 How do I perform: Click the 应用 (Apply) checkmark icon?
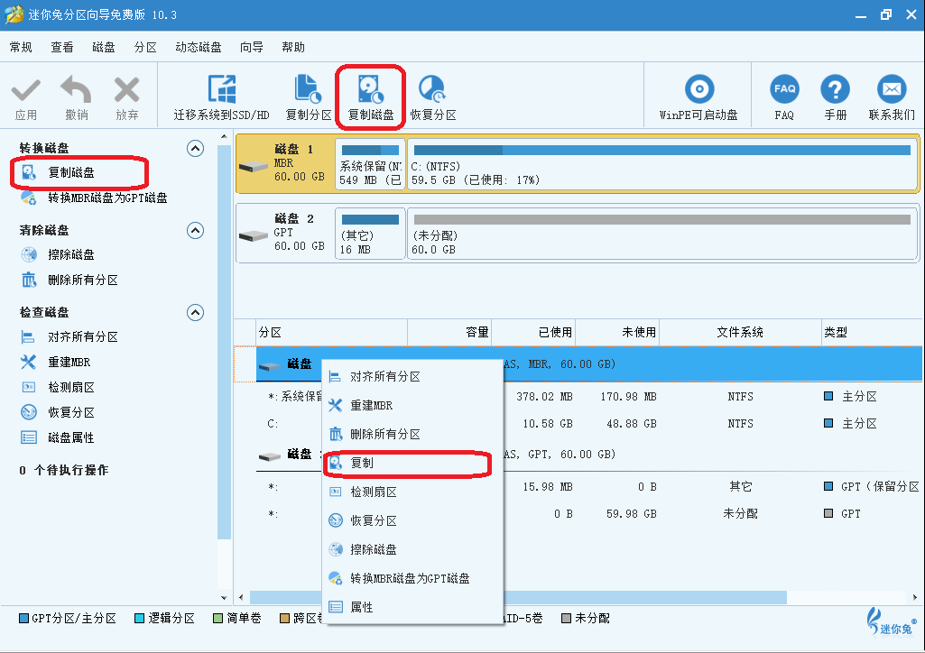26,91
